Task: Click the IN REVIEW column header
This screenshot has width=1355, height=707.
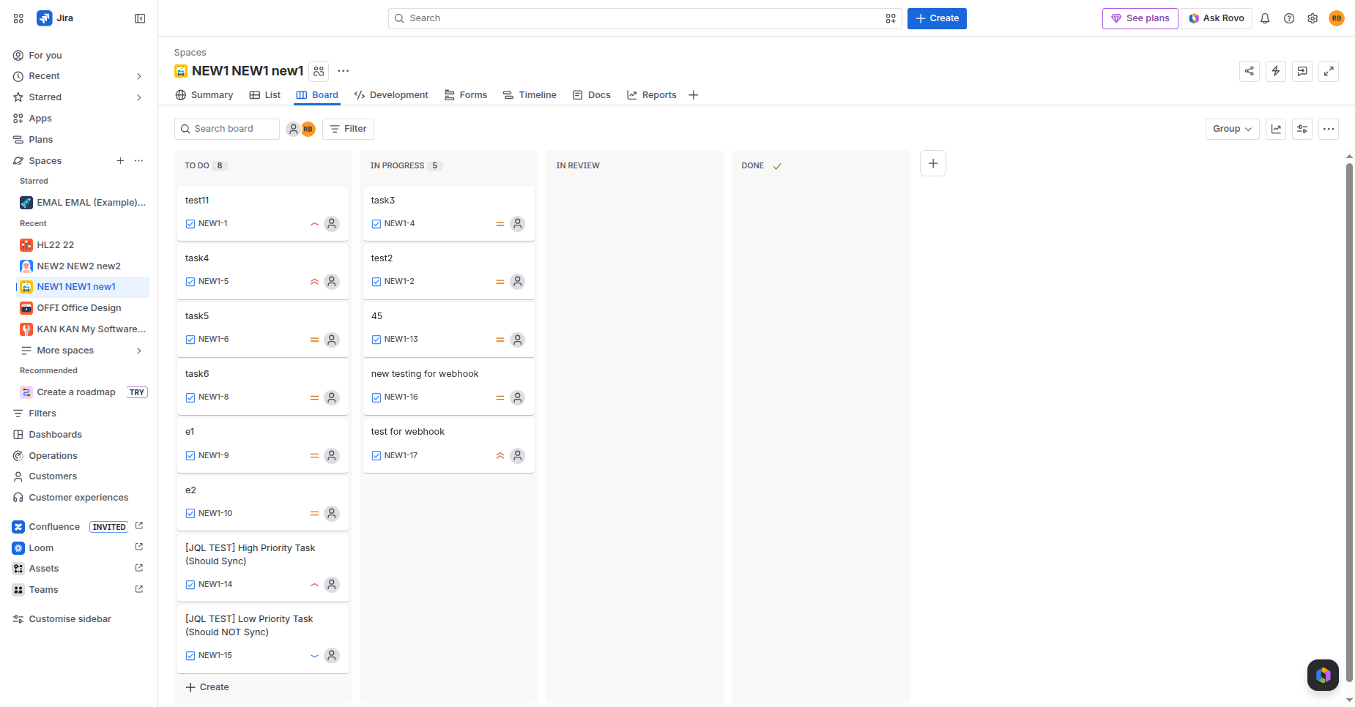Action: point(578,166)
